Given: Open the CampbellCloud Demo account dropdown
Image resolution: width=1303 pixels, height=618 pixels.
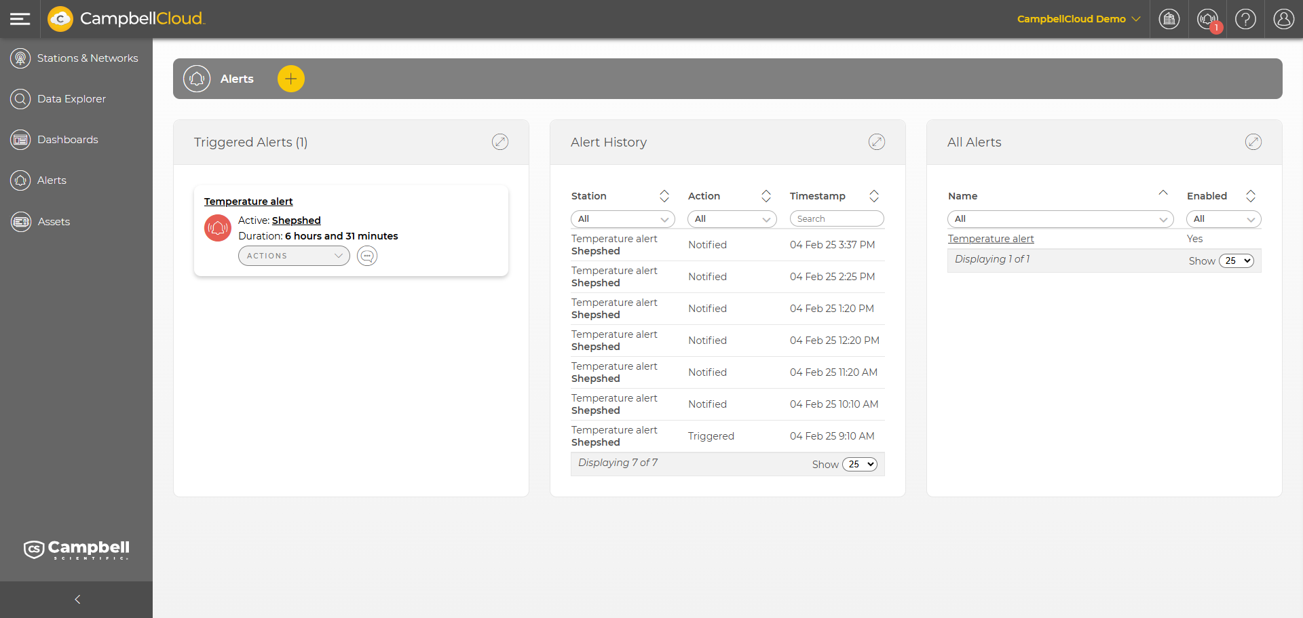Looking at the screenshot, I should 1078,19.
